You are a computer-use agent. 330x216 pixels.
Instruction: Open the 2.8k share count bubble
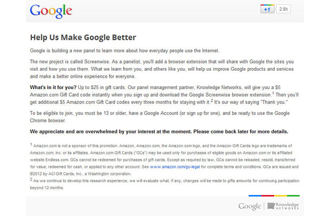283,9
